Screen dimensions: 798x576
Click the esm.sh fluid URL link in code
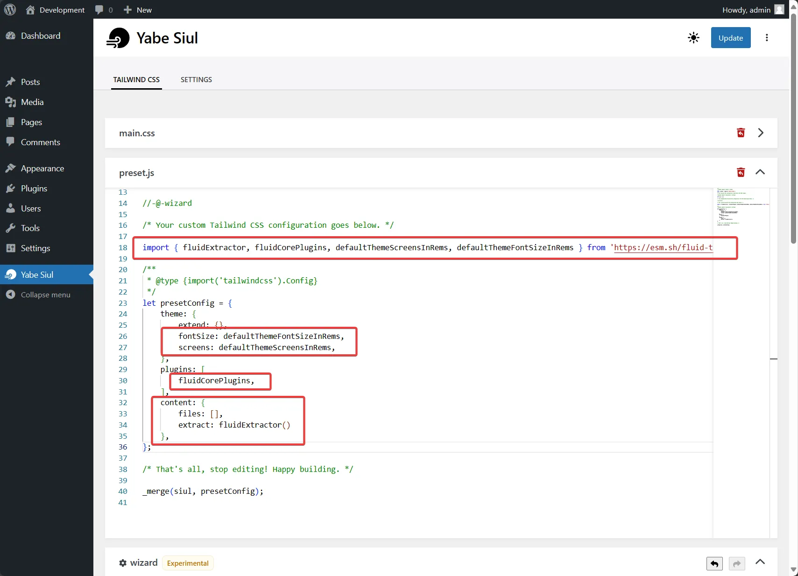663,247
